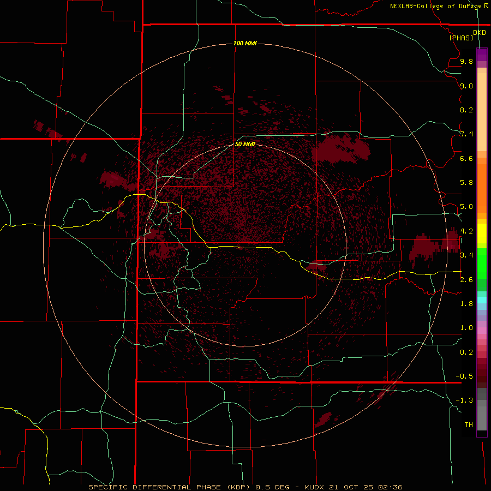Click the 9.8 scale value
491x491 pixels.
(466, 61)
